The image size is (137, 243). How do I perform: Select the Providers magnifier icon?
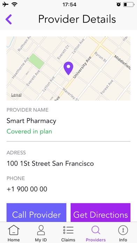click(95, 230)
